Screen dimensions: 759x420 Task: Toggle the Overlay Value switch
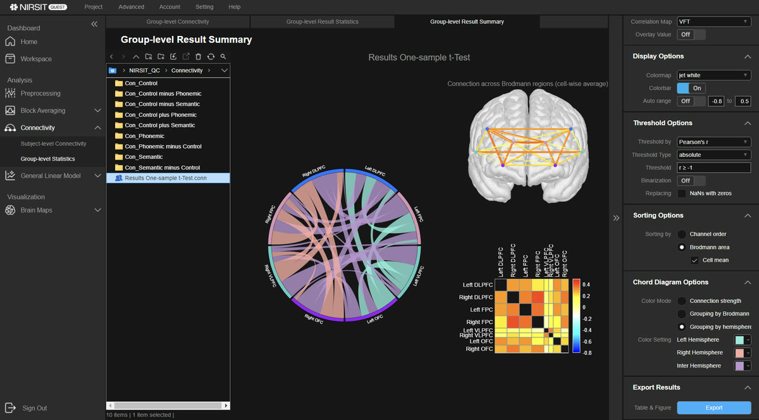click(691, 35)
